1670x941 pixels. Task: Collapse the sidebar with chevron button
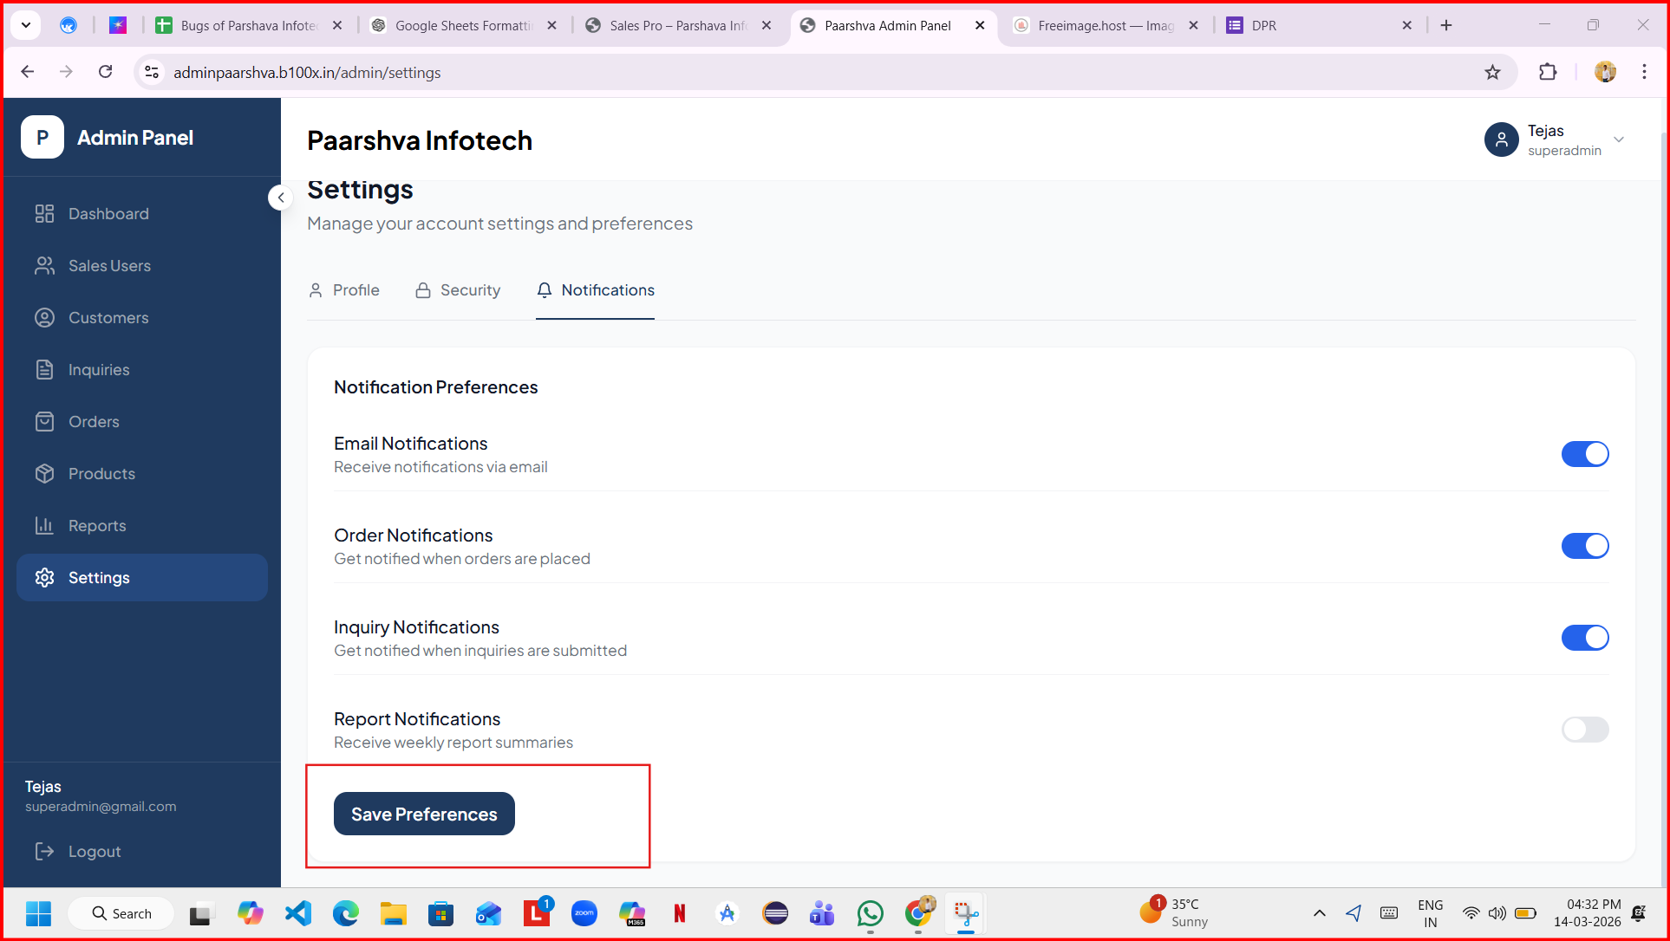click(x=280, y=198)
